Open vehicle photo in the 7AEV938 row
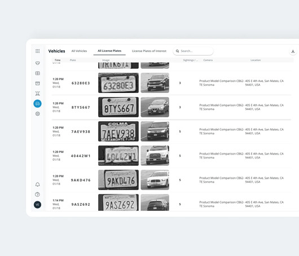The image size is (299, 256). pyautogui.click(x=155, y=131)
